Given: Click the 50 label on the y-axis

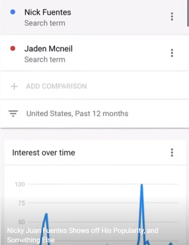Looking at the screenshot, I should (x=22, y=222).
